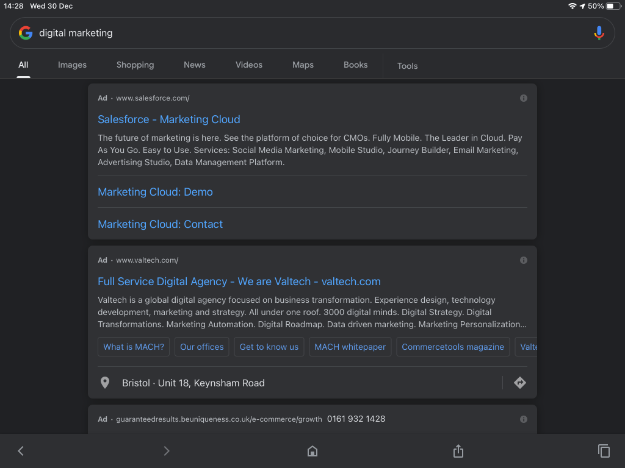Open info icon on Salesforce ad
Screen dimensions: 625x468
[x=523, y=98]
